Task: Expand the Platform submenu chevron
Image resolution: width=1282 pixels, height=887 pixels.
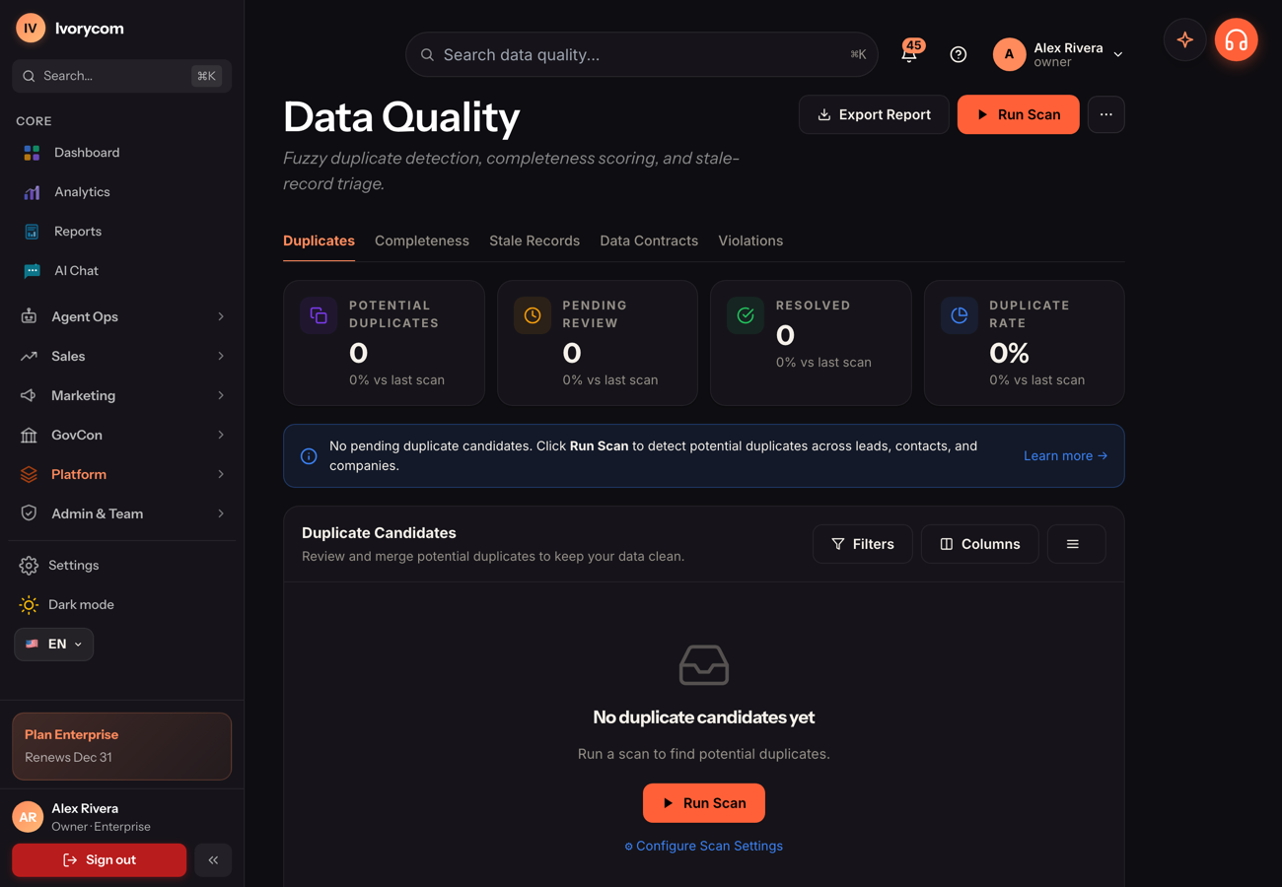Action: (221, 474)
